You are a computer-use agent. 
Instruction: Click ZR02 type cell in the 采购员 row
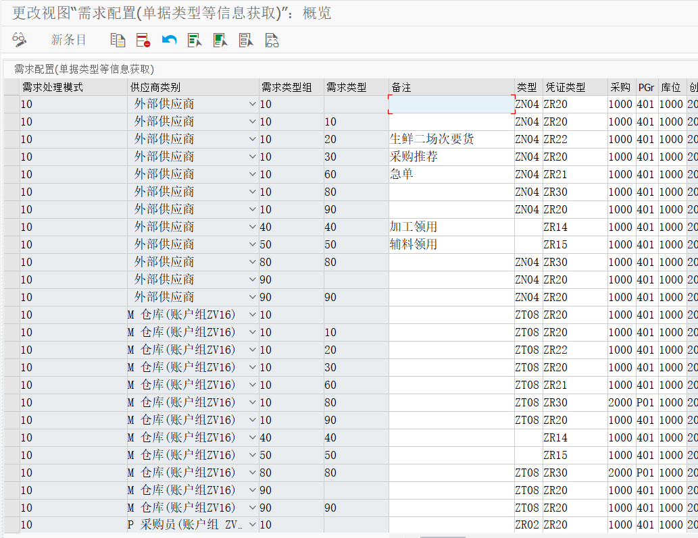pyautogui.click(x=528, y=524)
